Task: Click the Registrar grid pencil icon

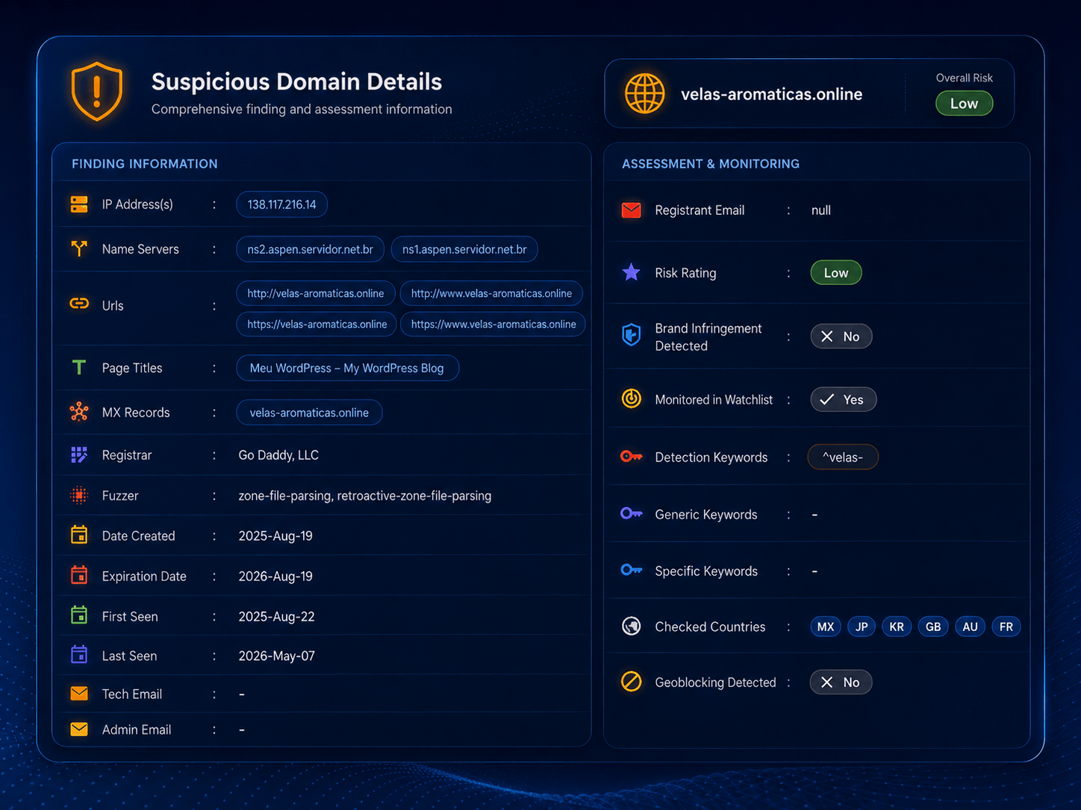Action: click(79, 455)
